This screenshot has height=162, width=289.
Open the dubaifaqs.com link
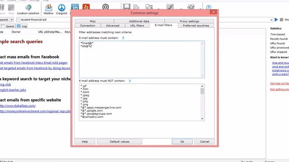(x=18, y=106)
